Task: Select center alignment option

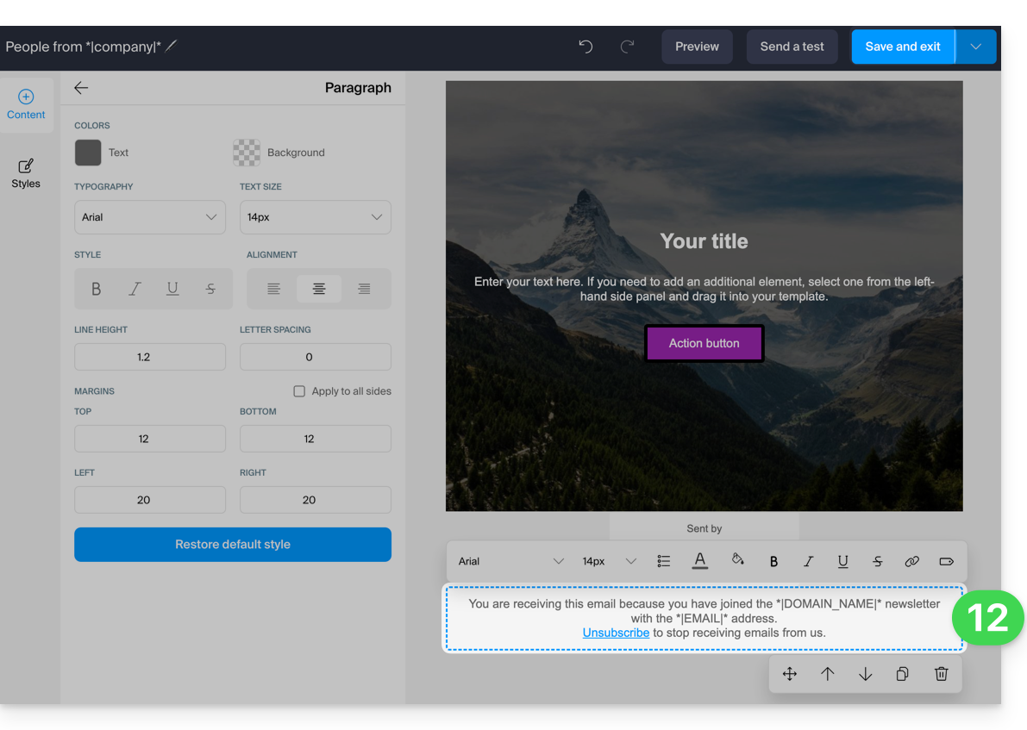Action: coord(319,289)
